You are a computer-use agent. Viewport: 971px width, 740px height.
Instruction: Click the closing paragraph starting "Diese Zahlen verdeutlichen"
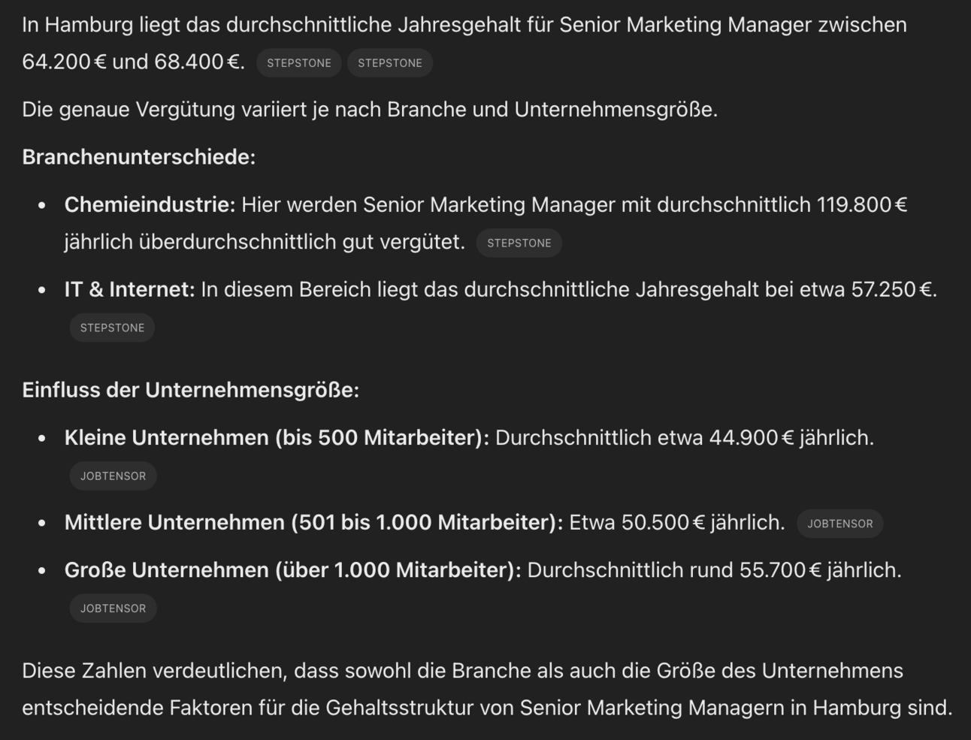pyautogui.click(x=487, y=689)
